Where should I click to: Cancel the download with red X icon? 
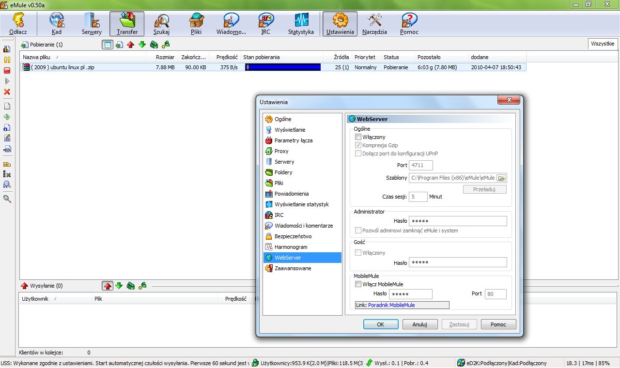coord(7,92)
